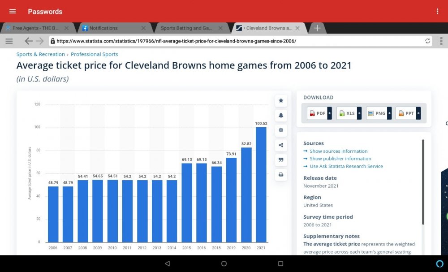Download the chart as PDF
448x272 pixels.
click(x=319, y=113)
